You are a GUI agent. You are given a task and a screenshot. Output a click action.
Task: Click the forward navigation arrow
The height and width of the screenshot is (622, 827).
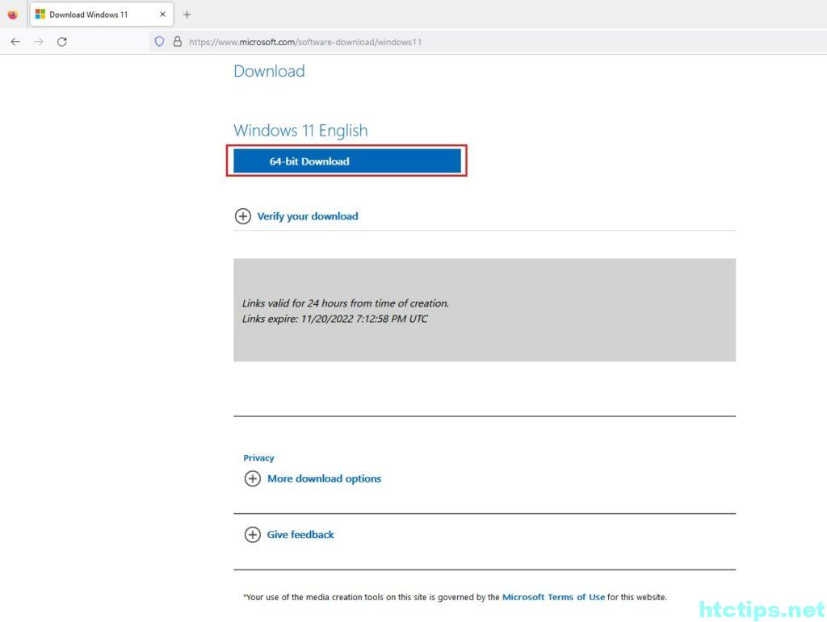click(x=39, y=42)
